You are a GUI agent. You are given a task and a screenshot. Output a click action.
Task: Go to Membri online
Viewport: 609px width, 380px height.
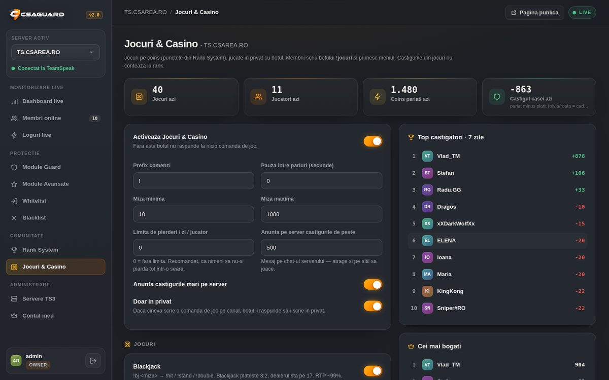tap(56, 118)
